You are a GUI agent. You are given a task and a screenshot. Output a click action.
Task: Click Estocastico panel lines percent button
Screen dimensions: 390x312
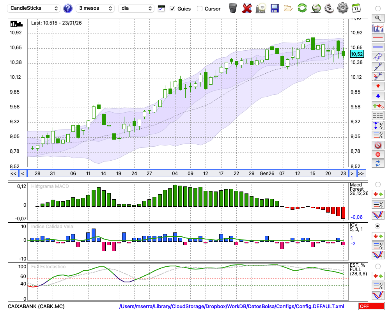[x=378, y=286]
